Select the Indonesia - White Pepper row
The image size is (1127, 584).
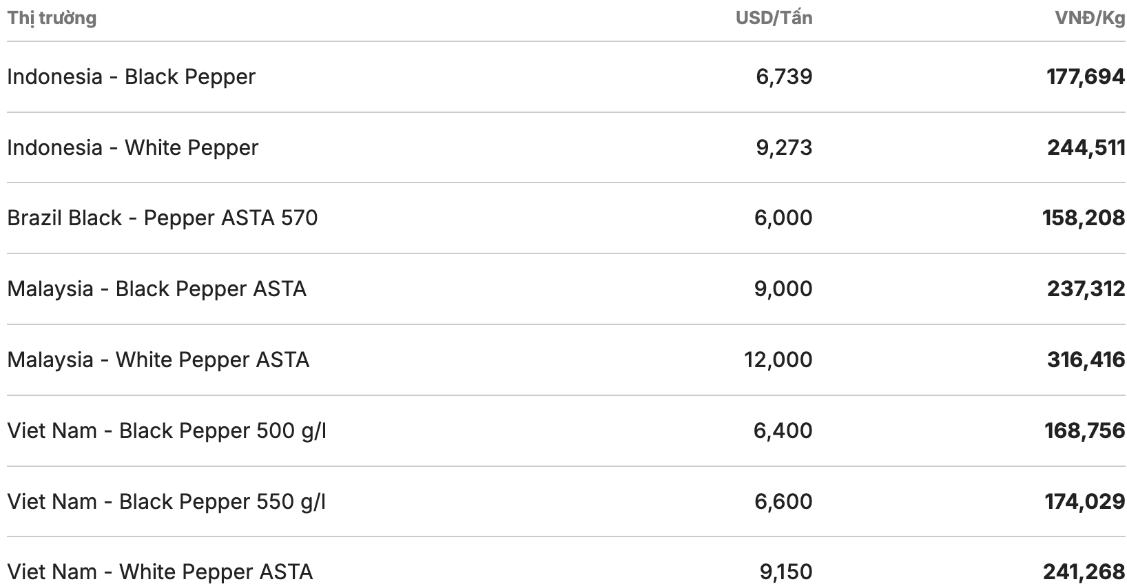pyautogui.click(x=132, y=147)
